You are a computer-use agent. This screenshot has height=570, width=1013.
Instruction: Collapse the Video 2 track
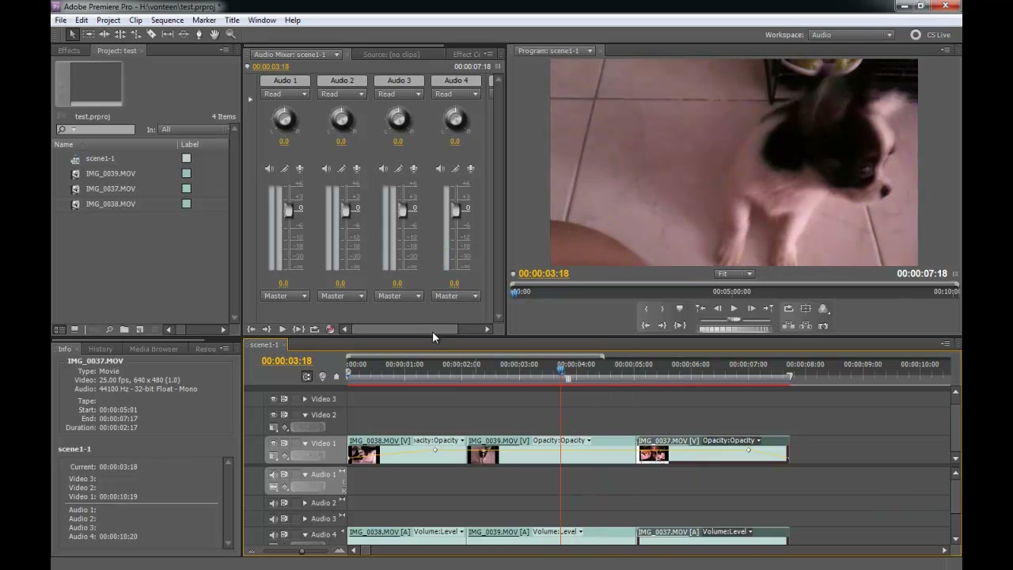coord(305,415)
